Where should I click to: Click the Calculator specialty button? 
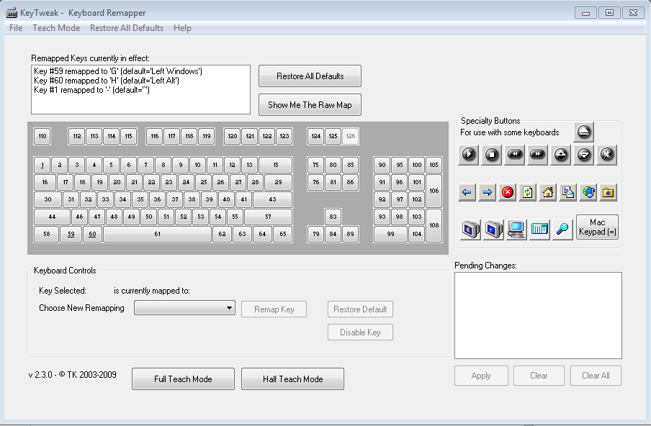click(x=539, y=229)
